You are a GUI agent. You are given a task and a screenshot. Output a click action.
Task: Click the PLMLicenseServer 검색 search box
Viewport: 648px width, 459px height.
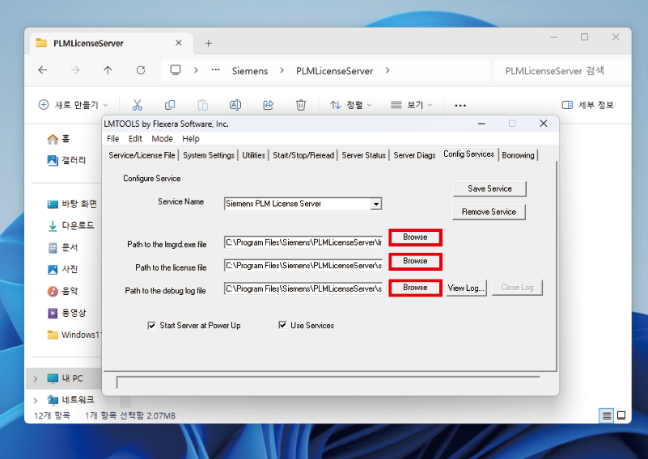562,70
